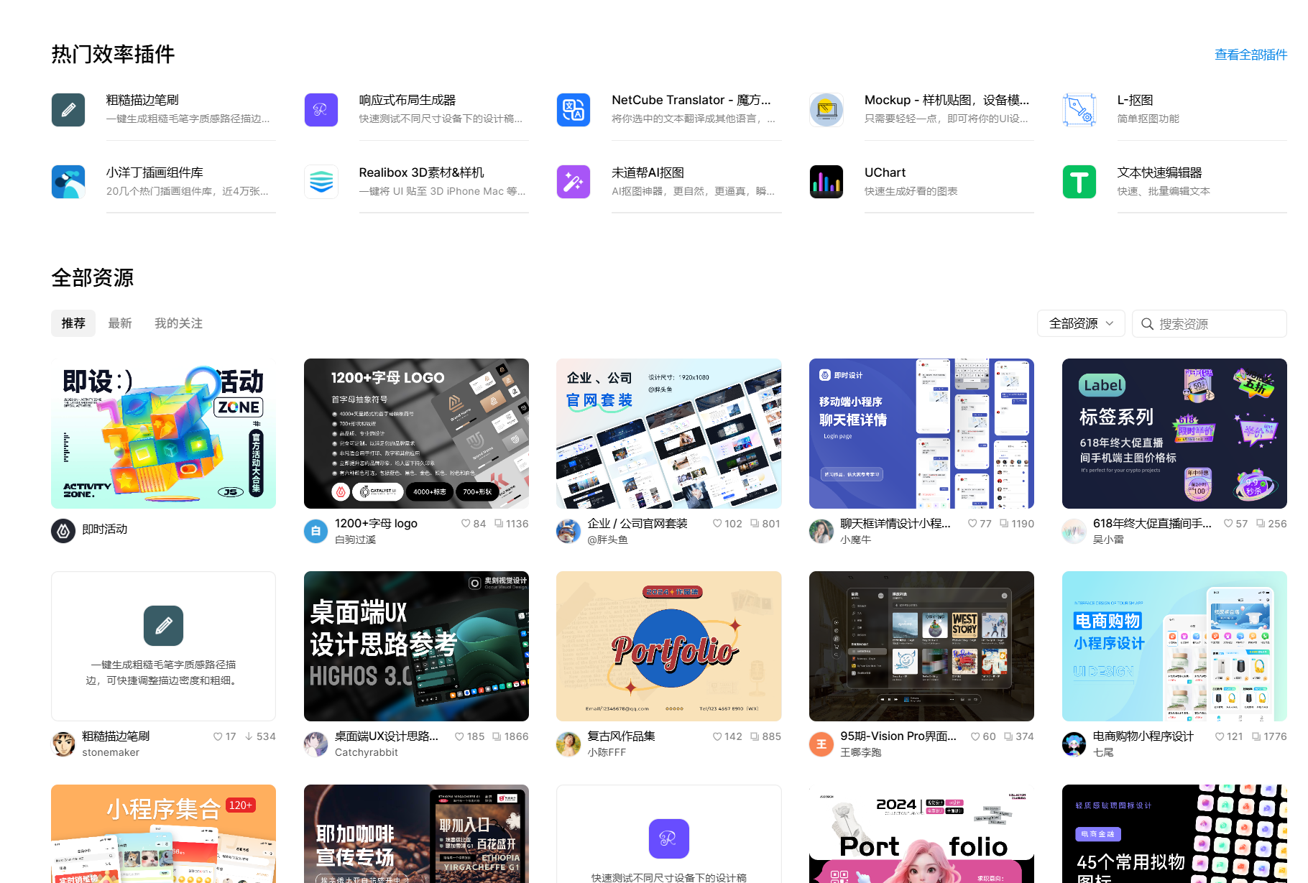Open the 小程序集合 120+ thumbnail
This screenshot has width=1308, height=883.
click(x=163, y=833)
